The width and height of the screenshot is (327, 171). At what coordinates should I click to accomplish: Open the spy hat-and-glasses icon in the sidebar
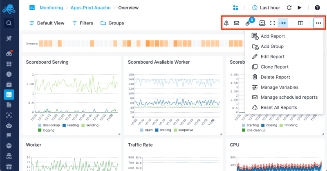tap(9, 156)
